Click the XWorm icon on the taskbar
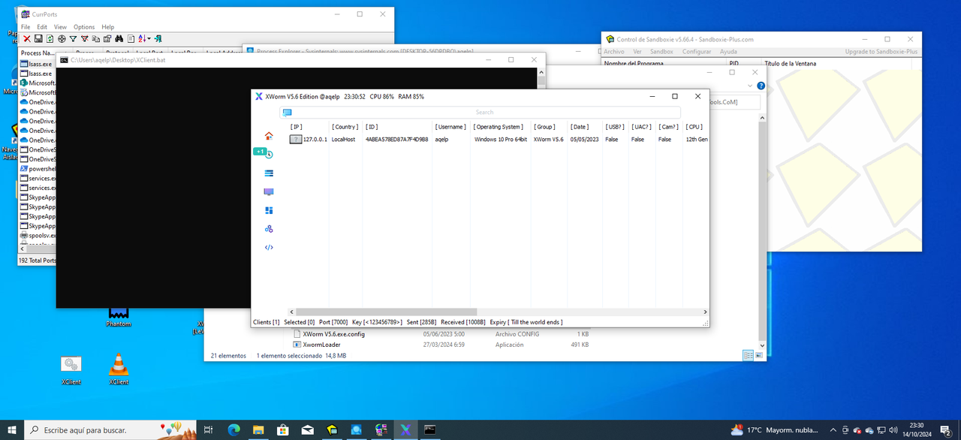Image resolution: width=961 pixels, height=440 pixels. [405, 429]
